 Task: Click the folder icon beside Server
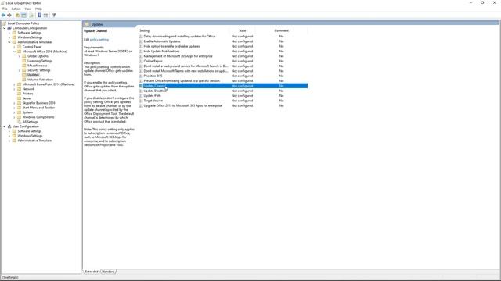pyautogui.click(x=19, y=98)
